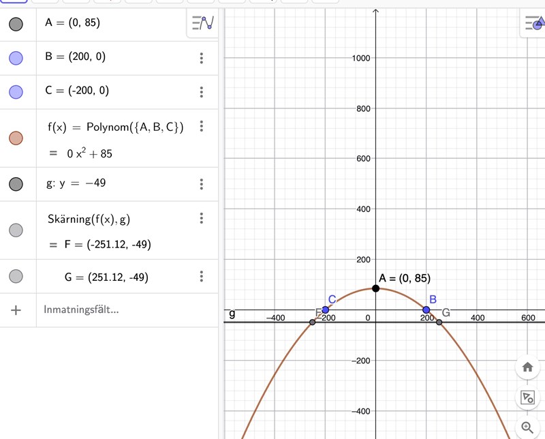This screenshot has height=439, width=545.
Task: Click the zoom in magnifier icon
Action: 527,427
